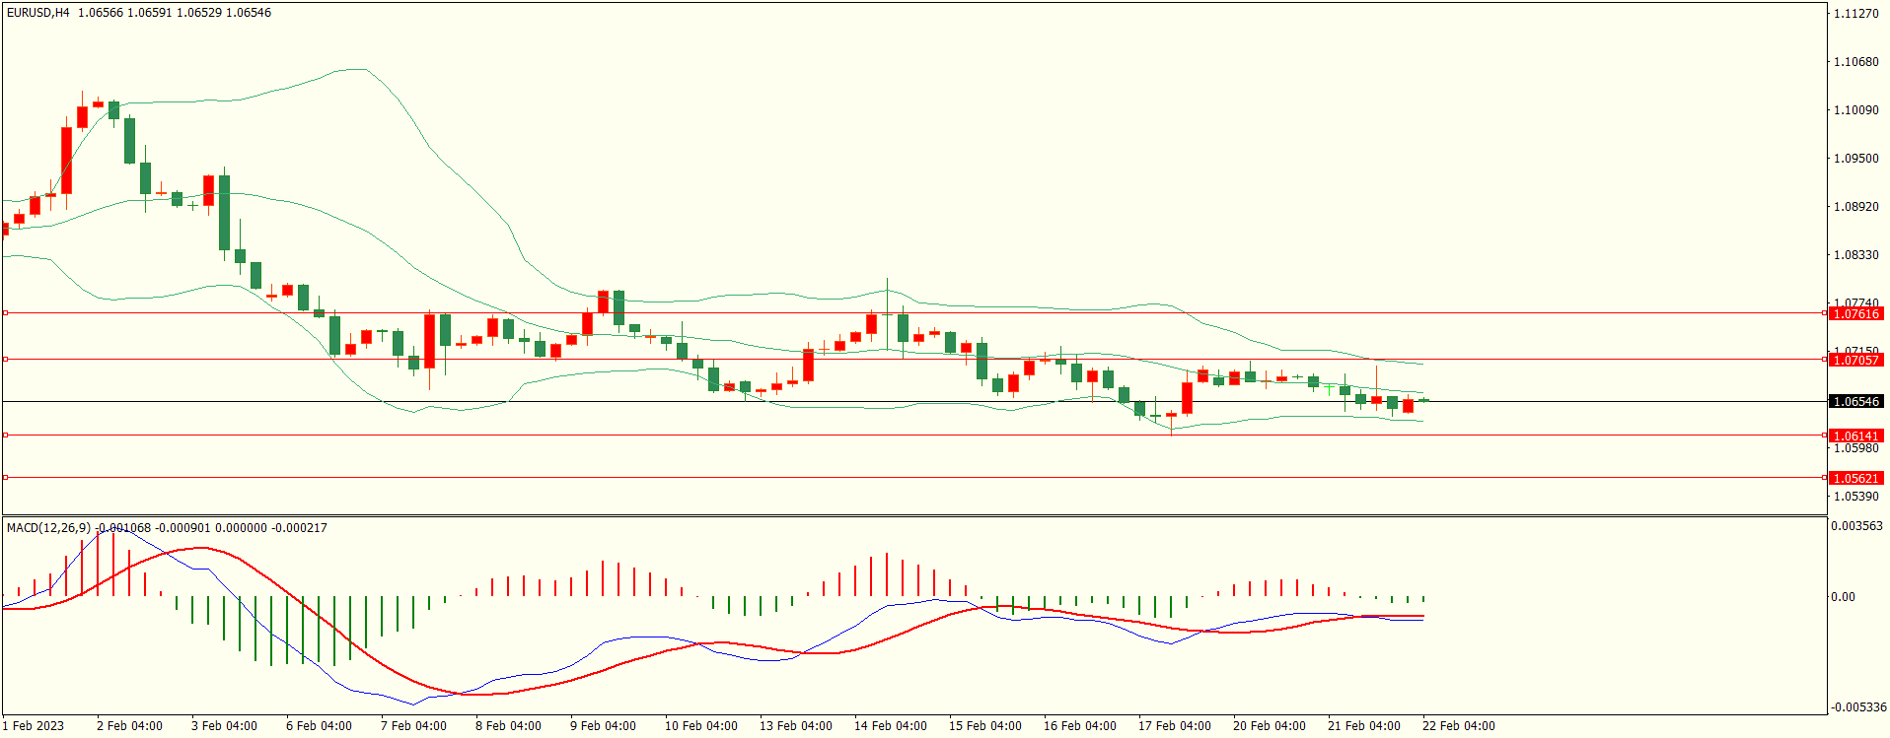The width and height of the screenshot is (1890, 738).
Task: Click the 6 Feb 04:00 time label
Action: [319, 726]
